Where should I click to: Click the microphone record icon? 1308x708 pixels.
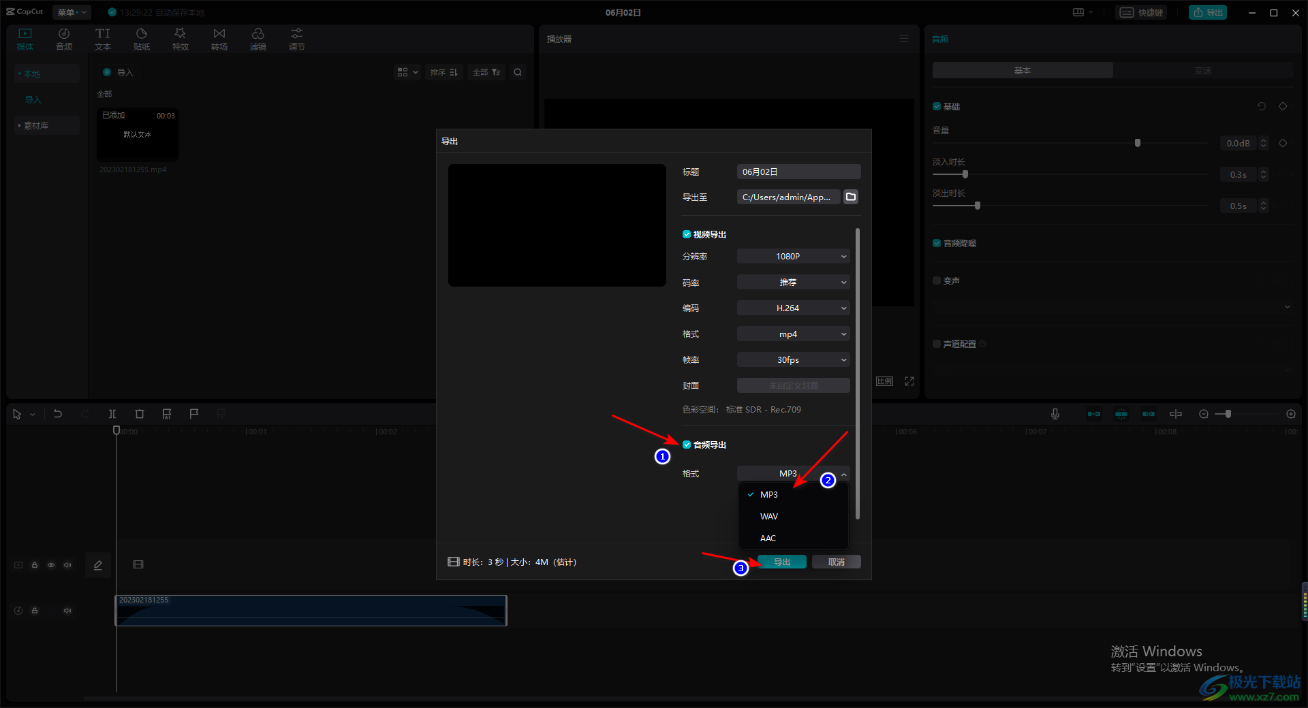tap(1055, 414)
